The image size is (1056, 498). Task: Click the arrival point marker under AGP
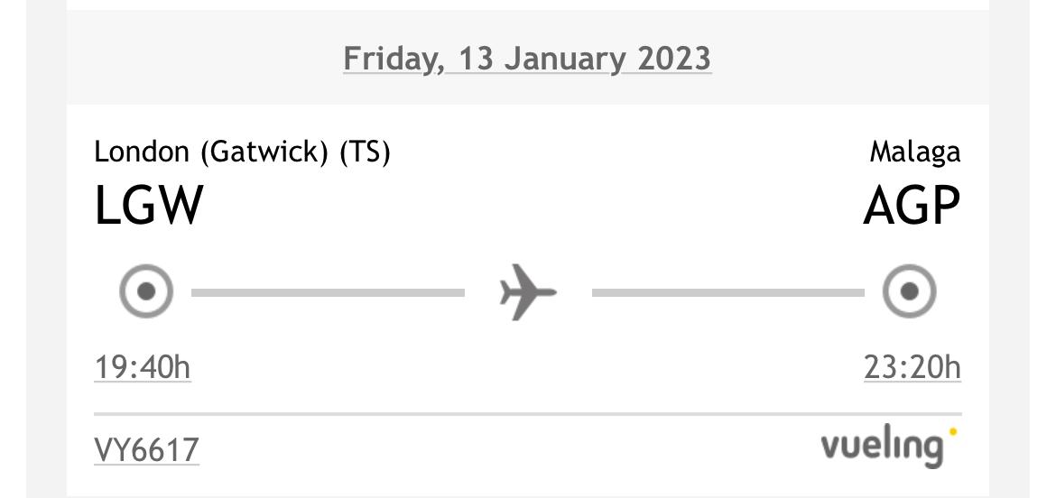coord(909,291)
